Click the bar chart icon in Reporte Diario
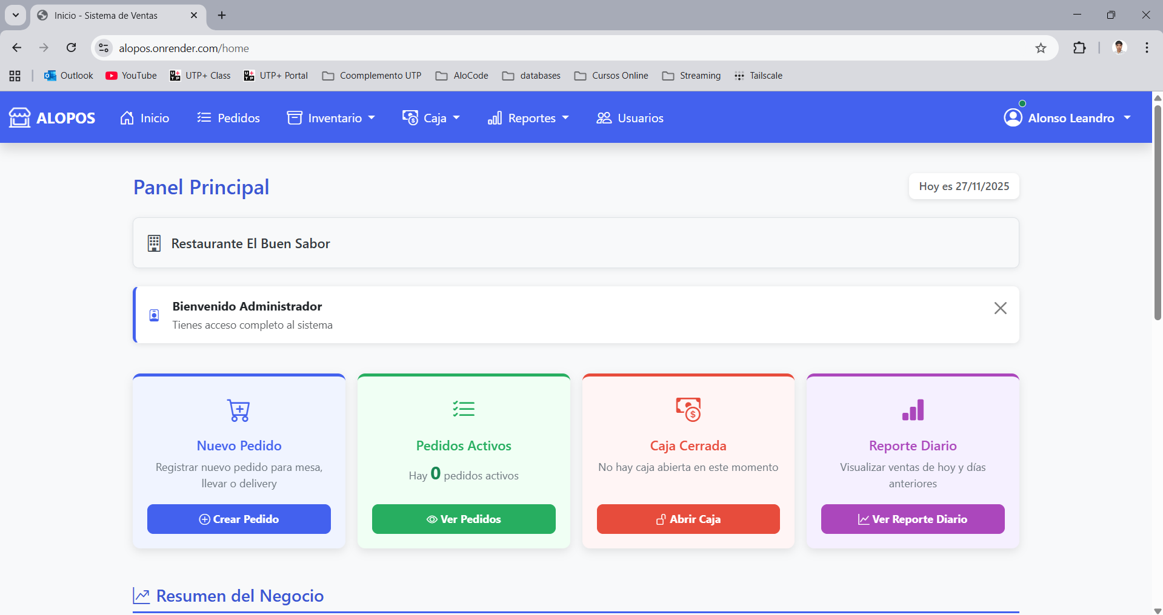 [913, 410]
